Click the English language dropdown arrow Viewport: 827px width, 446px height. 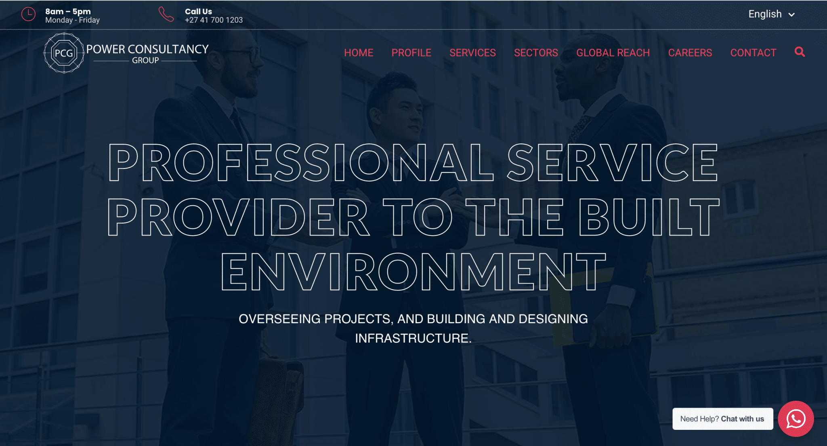(x=792, y=14)
